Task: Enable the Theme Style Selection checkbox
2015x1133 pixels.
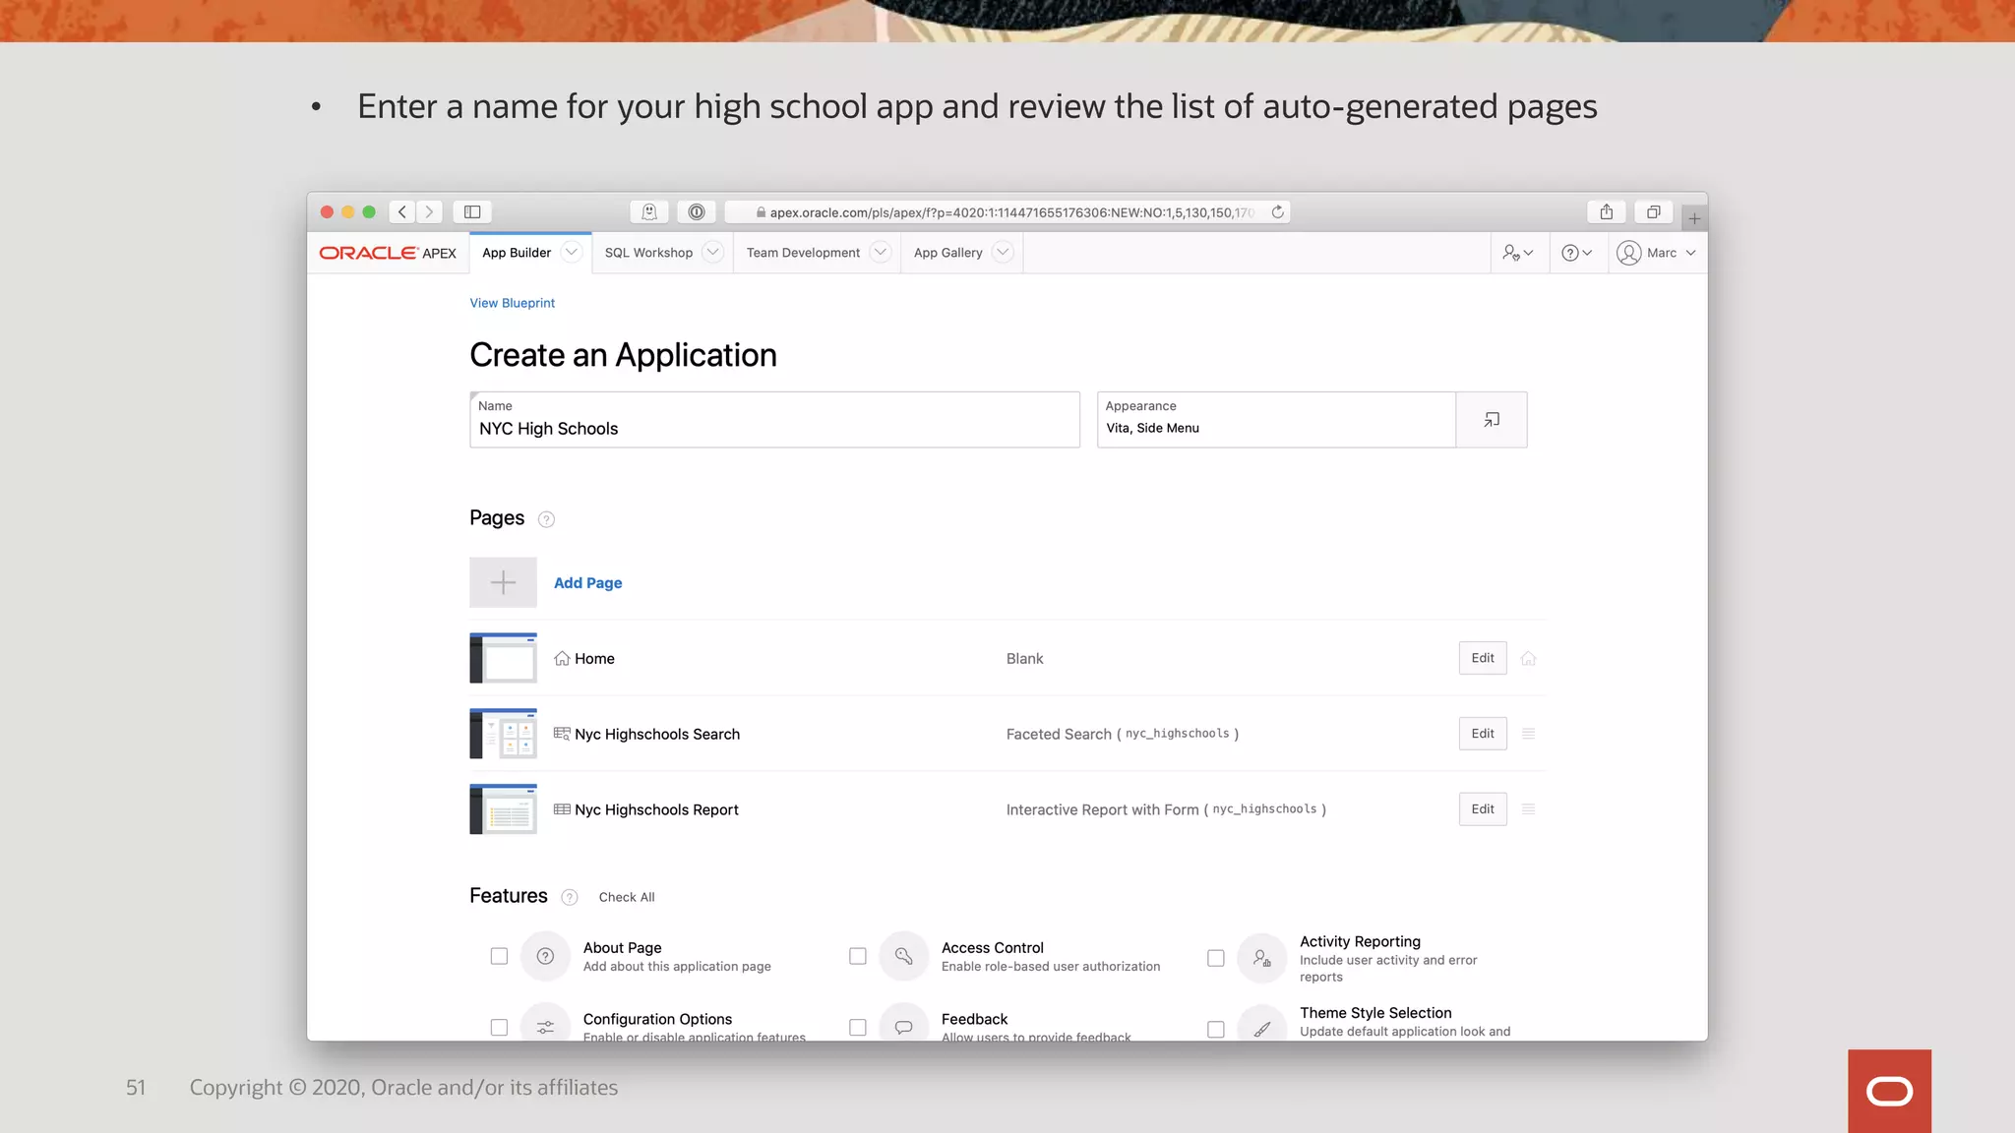Action: [x=1215, y=1029]
